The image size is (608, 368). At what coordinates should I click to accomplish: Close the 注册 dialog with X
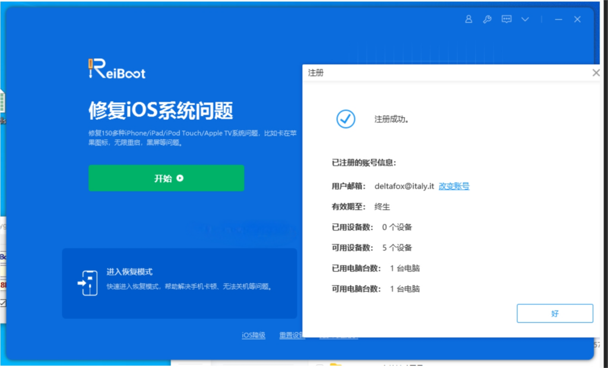596,73
